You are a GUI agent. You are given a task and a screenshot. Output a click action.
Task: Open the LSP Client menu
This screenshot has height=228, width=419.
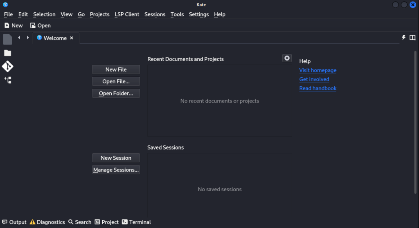127,14
